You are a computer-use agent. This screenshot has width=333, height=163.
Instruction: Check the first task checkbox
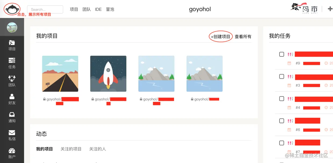pyautogui.click(x=281, y=54)
